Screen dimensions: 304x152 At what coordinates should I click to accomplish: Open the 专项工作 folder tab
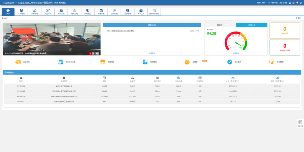tap(141, 12)
